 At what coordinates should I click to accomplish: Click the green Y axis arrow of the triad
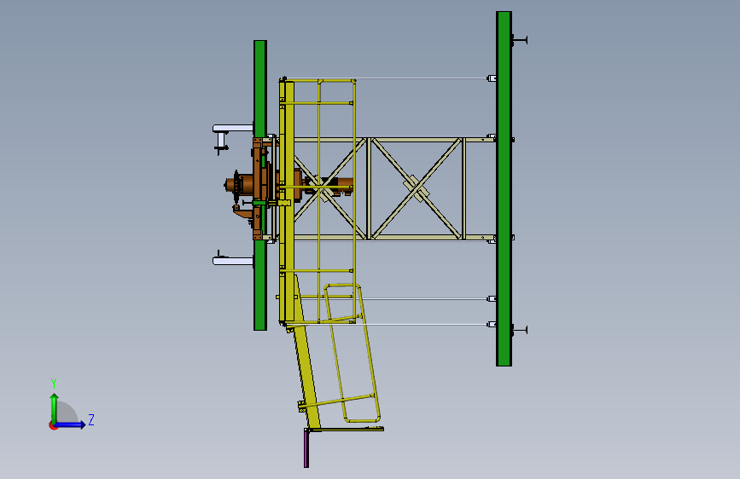55,408
